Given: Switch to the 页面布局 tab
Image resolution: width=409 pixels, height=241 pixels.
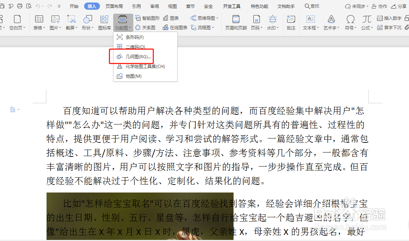Looking at the screenshot, I should [x=114, y=6].
